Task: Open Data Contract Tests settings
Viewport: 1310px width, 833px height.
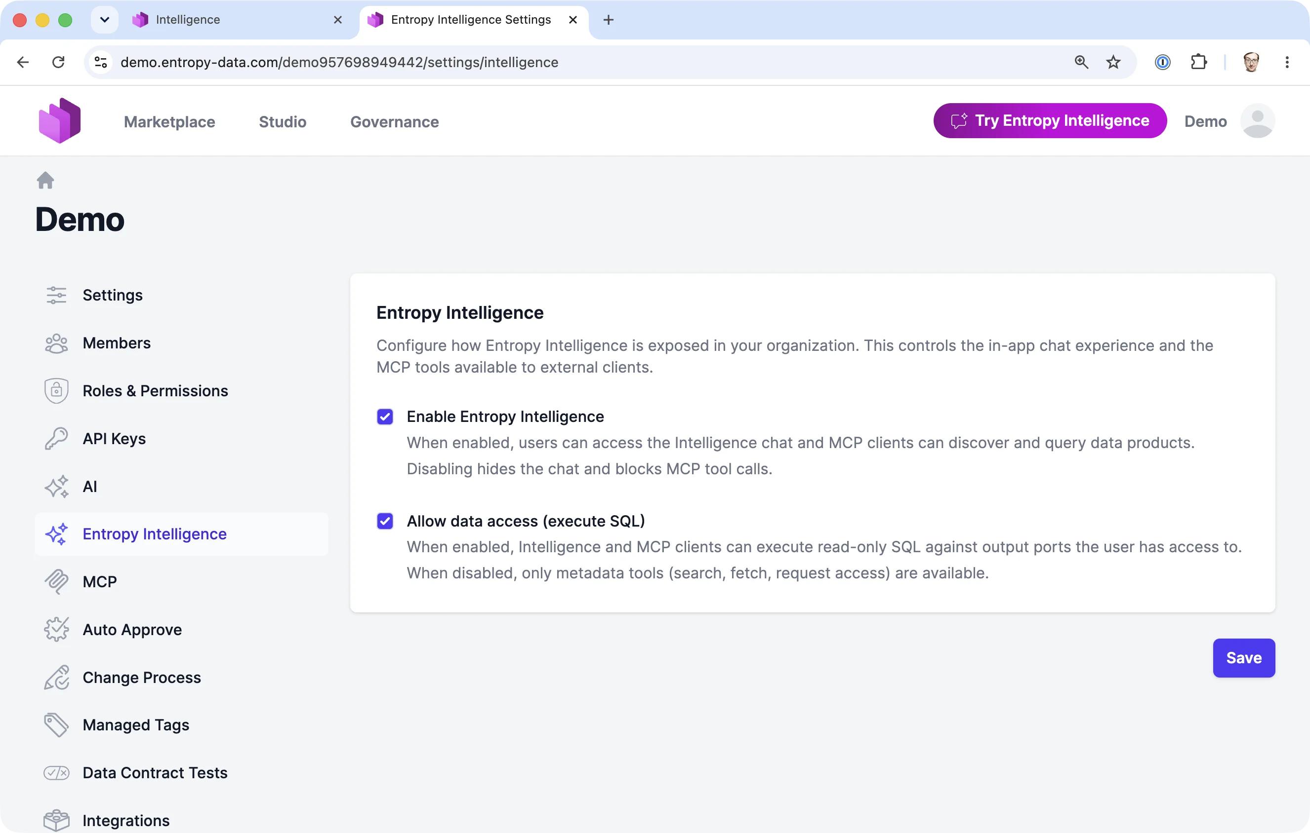Action: click(181, 773)
